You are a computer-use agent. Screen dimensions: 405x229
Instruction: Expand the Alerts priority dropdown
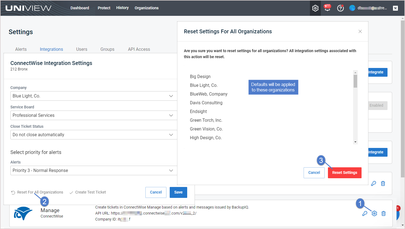tap(94, 171)
